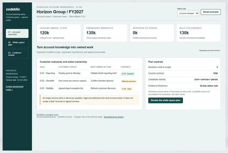Click the Synthetic example reset status
Image resolution: width=228 pixels, height=153 pixels.
[47, 115]
